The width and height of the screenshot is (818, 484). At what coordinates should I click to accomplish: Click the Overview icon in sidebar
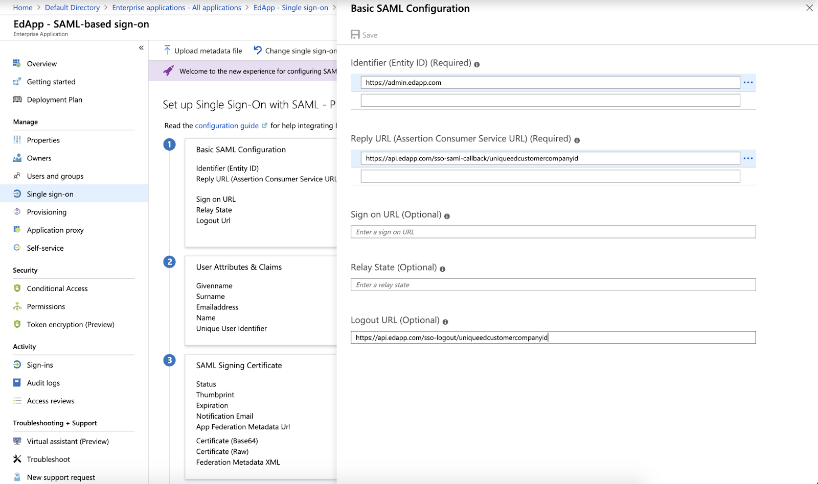pyautogui.click(x=17, y=63)
